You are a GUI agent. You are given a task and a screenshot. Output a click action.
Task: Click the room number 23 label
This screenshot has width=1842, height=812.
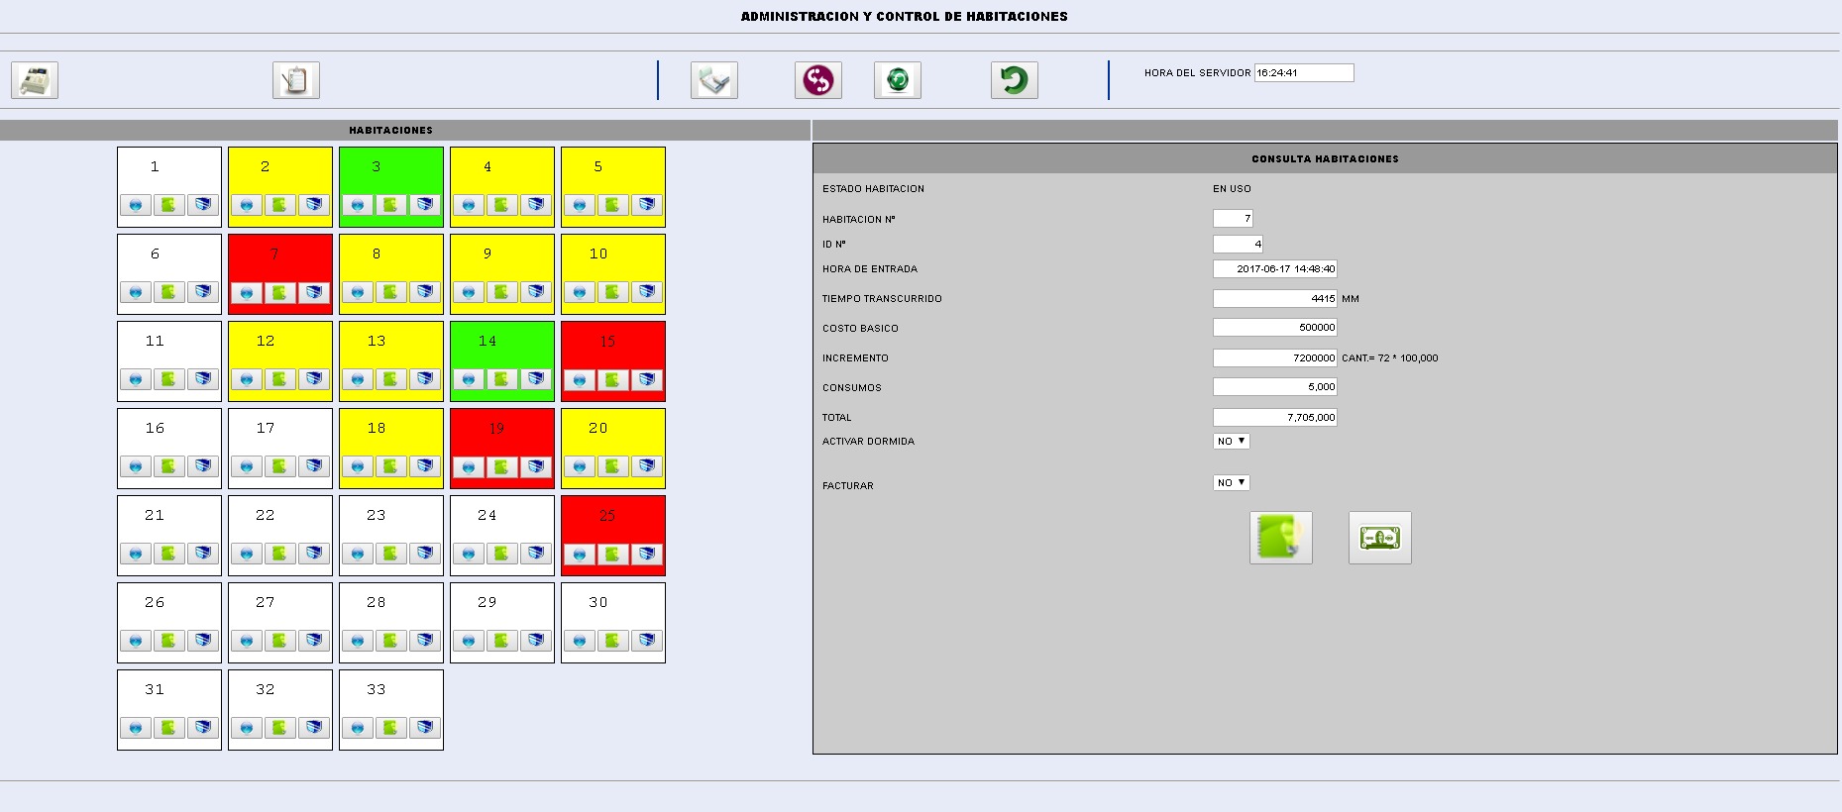point(377,516)
